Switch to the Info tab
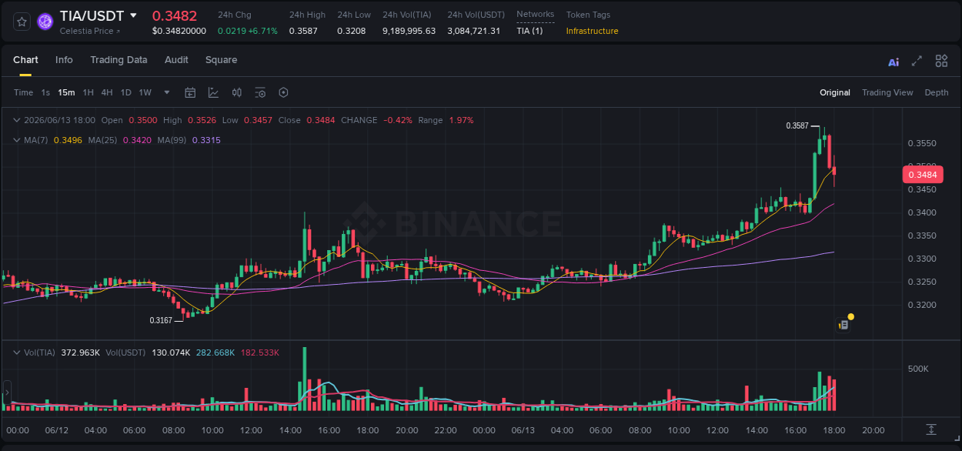This screenshot has height=451, width=962. coord(64,60)
